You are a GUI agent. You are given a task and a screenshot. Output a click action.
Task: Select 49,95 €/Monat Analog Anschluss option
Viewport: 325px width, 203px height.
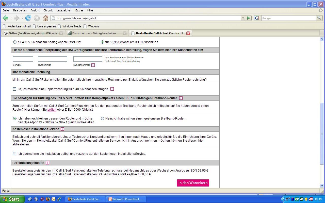click(x=15, y=42)
